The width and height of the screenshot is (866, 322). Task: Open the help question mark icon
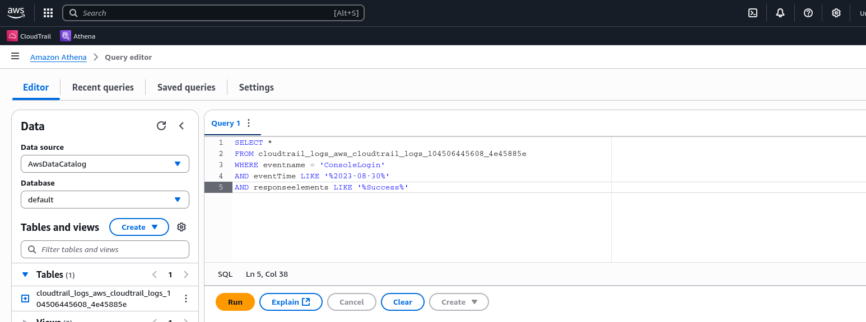coord(808,13)
